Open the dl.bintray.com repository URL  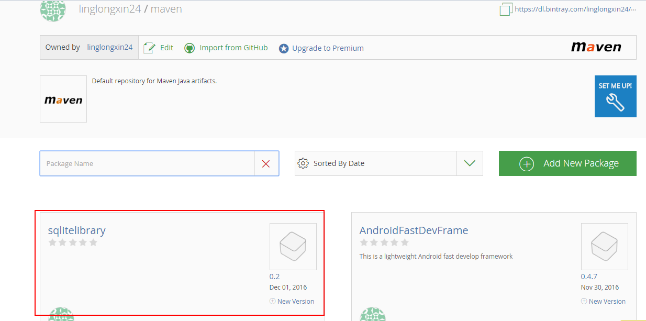[x=576, y=9]
